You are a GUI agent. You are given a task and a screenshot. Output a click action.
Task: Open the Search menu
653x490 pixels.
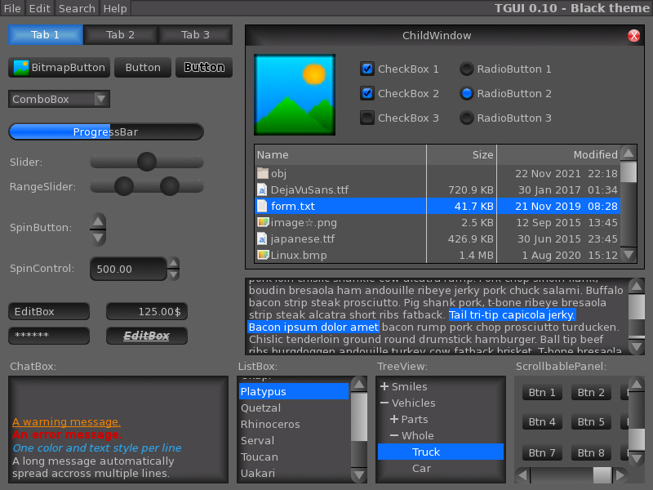(76, 8)
